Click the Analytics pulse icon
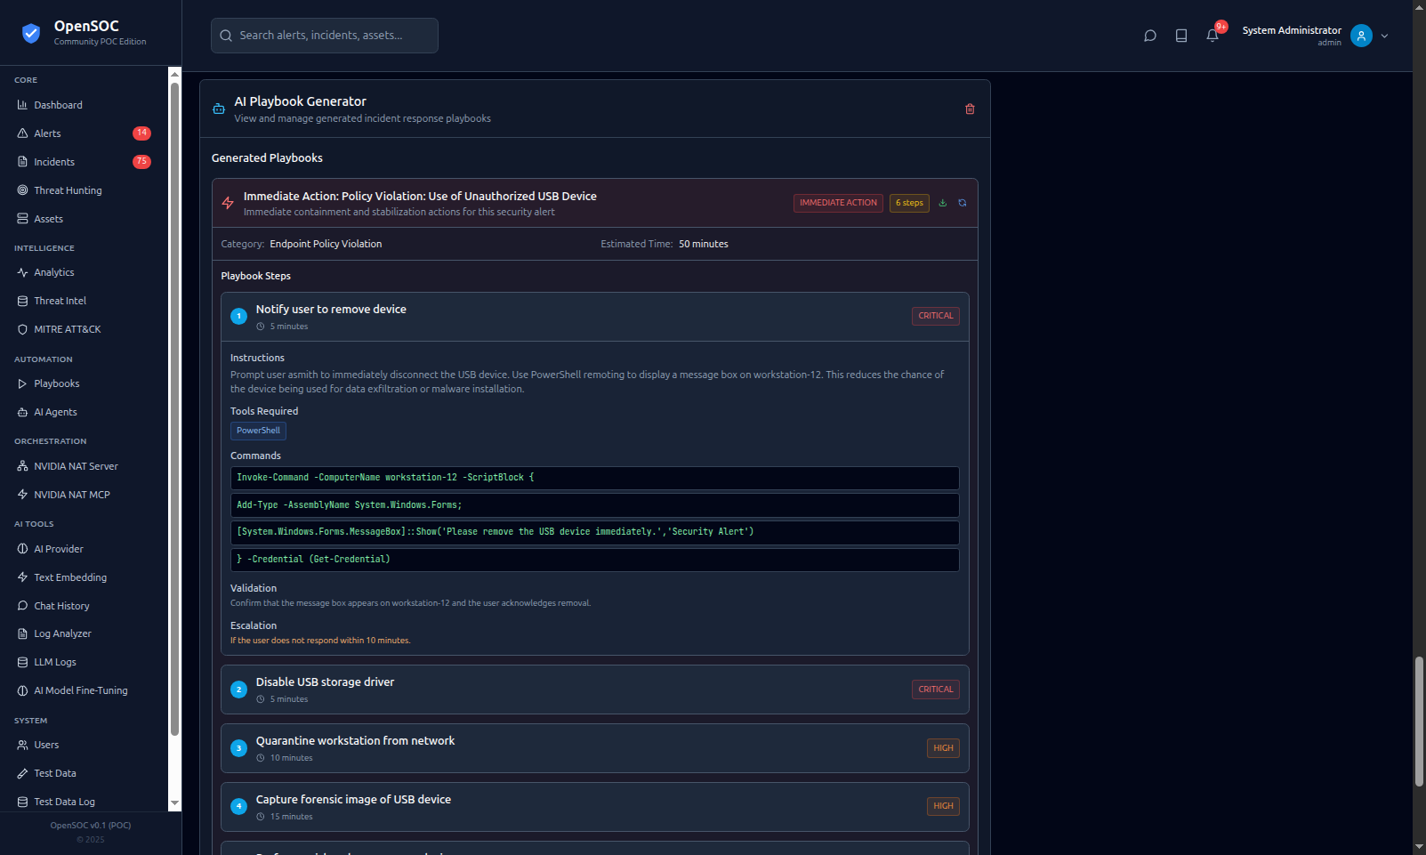The height and width of the screenshot is (855, 1426). pyautogui.click(x=22, y=272)
